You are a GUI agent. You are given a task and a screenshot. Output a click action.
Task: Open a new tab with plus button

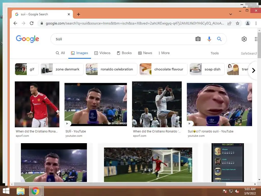click(x=79, y=14)
